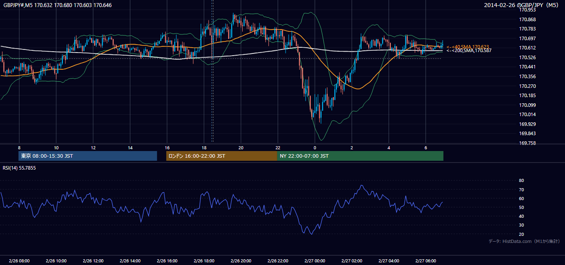Click price axis value 170.953
The image size is (565, 265).
(527, 10)
